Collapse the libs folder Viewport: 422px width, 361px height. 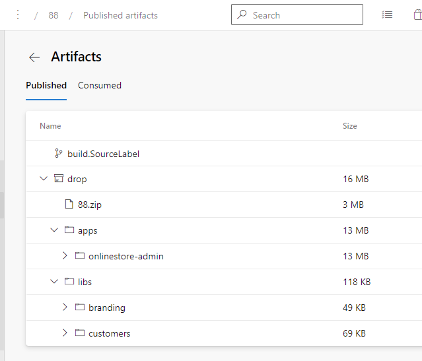[x=54, y=282]
